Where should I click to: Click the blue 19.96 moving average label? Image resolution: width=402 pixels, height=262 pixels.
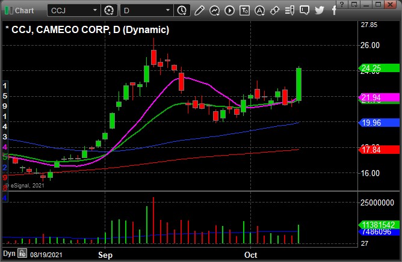coord(379,123)
